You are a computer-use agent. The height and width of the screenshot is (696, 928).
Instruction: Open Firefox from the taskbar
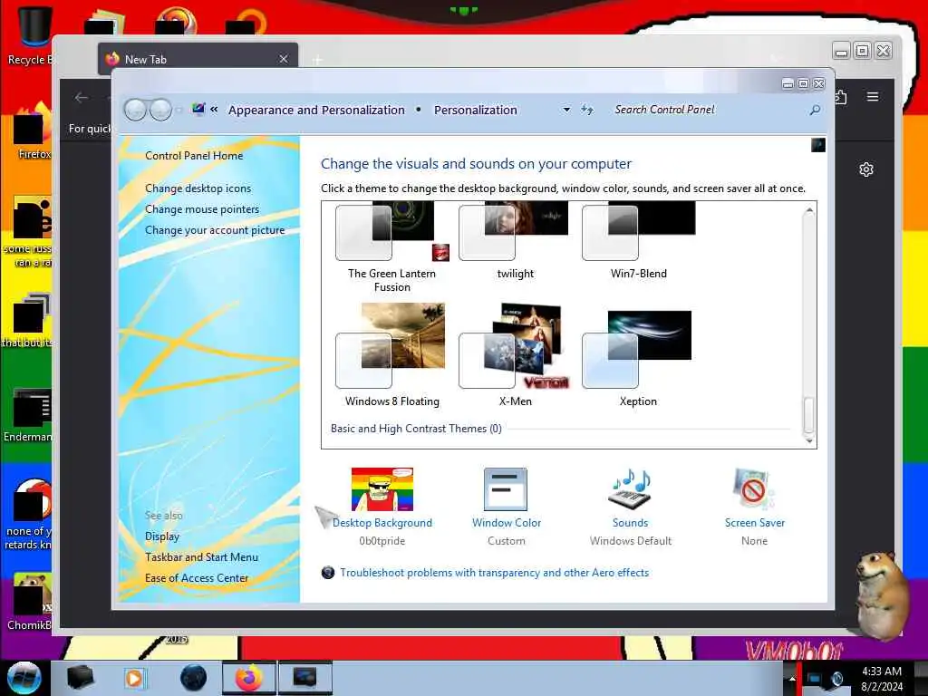click(249, 678)
